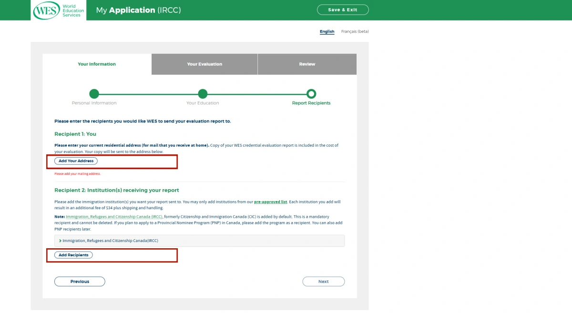
Task: Expand the Immigration, Refugees and Citizenship Canada(IRCC) recipient row
Action: [x=199, y=241]
